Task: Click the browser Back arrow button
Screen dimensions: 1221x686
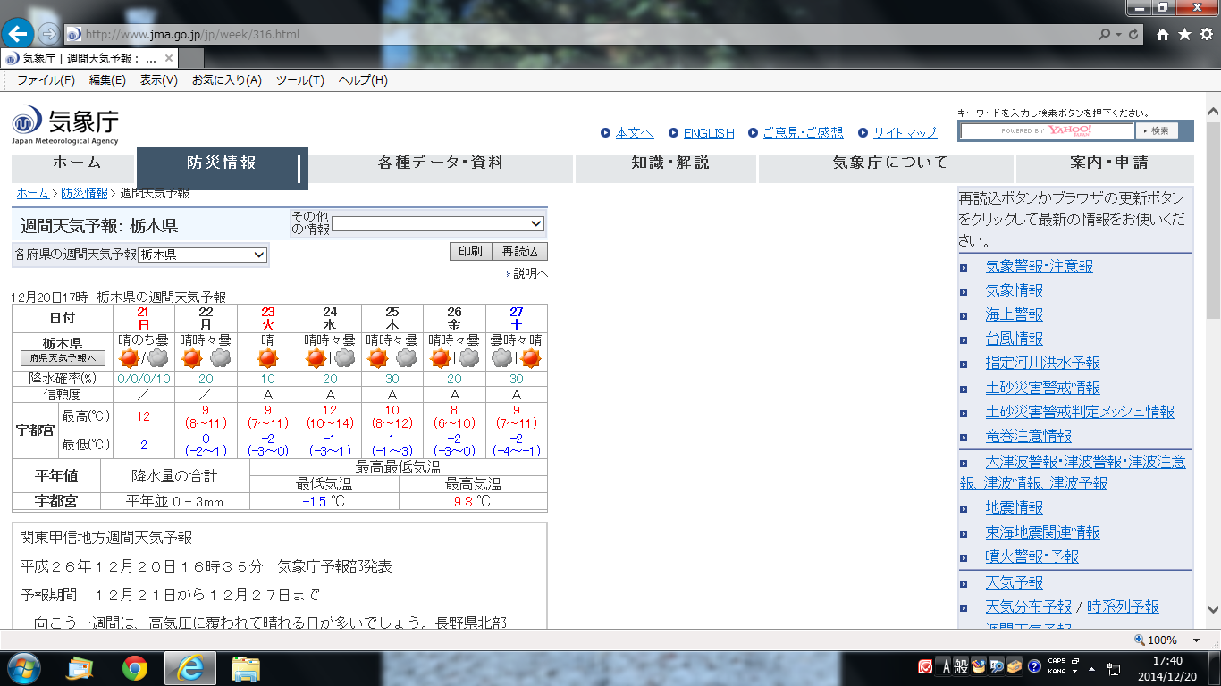Action: pos(18,34)
